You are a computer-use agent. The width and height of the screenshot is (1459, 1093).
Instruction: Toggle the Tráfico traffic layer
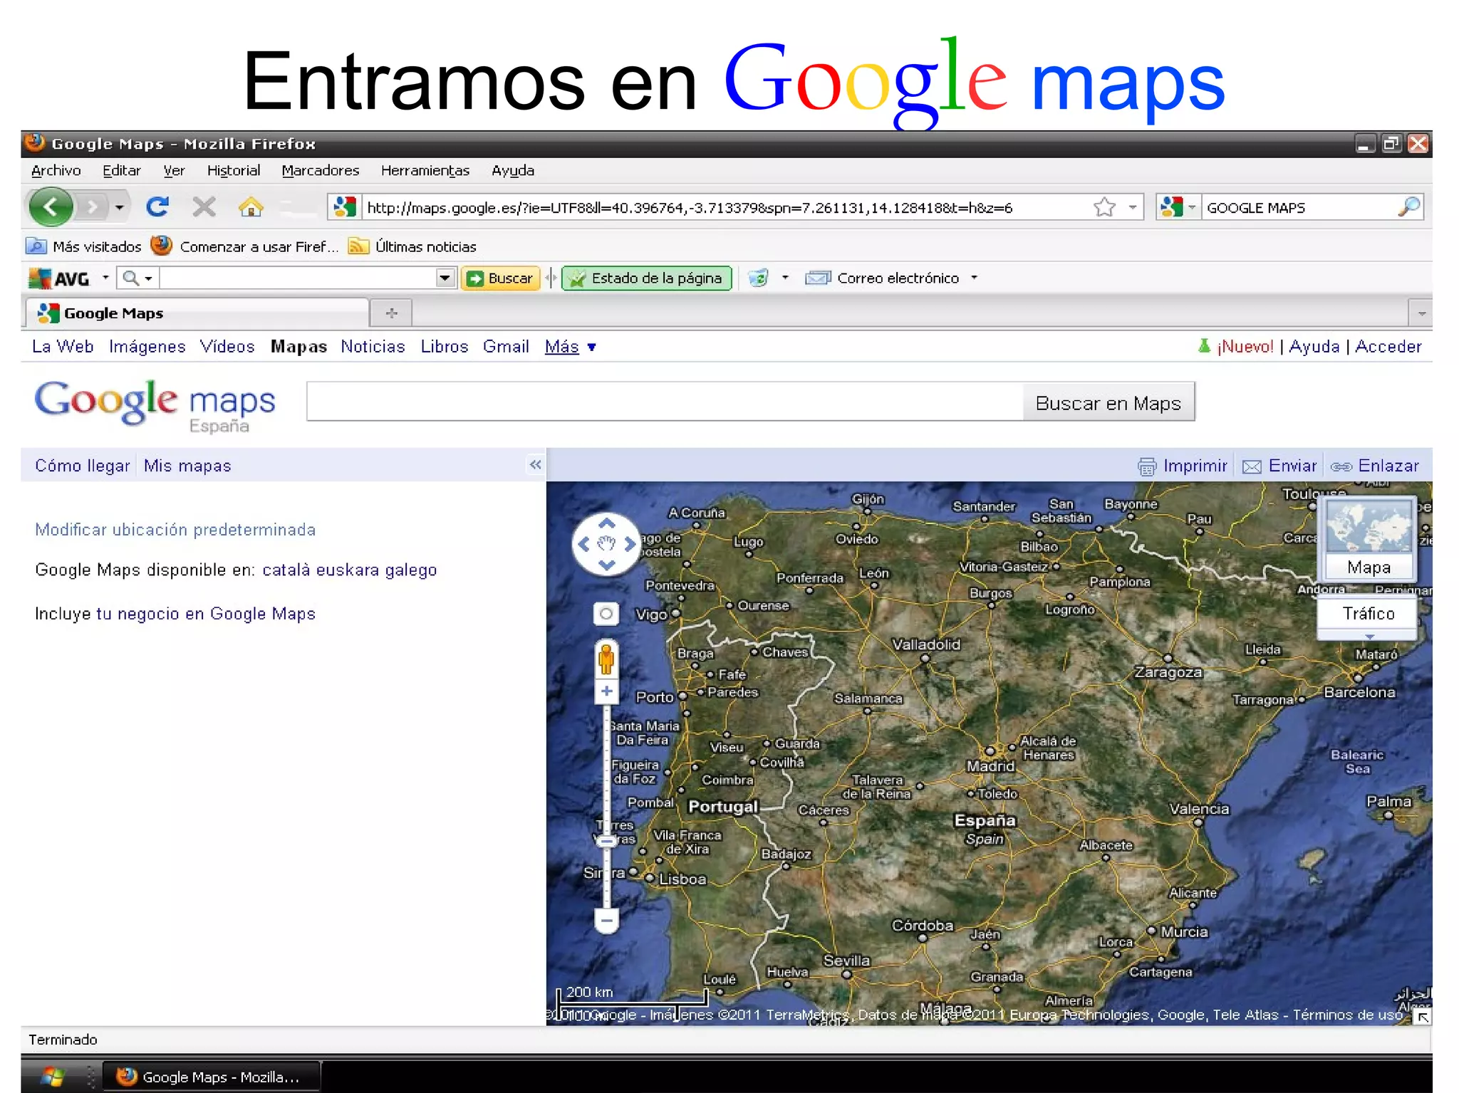point(1368,614)
